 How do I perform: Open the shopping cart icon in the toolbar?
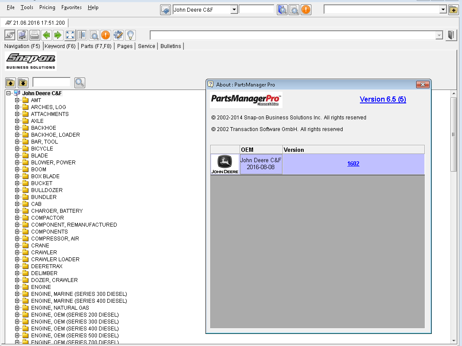point(22,35)
